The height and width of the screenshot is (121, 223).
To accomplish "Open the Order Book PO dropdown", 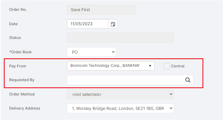I will click(92, 52).
